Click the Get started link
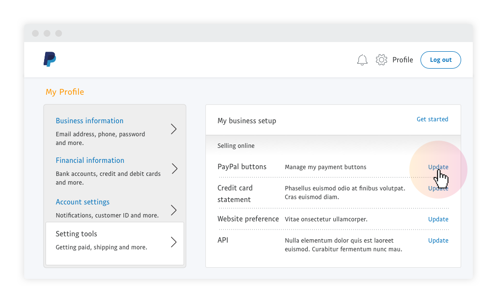The image size is (497, 303). tap(432, 119)
